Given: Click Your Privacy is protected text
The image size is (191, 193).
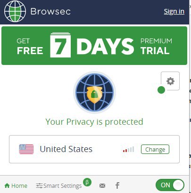Looking at the screenshot, I should (94, 122).
